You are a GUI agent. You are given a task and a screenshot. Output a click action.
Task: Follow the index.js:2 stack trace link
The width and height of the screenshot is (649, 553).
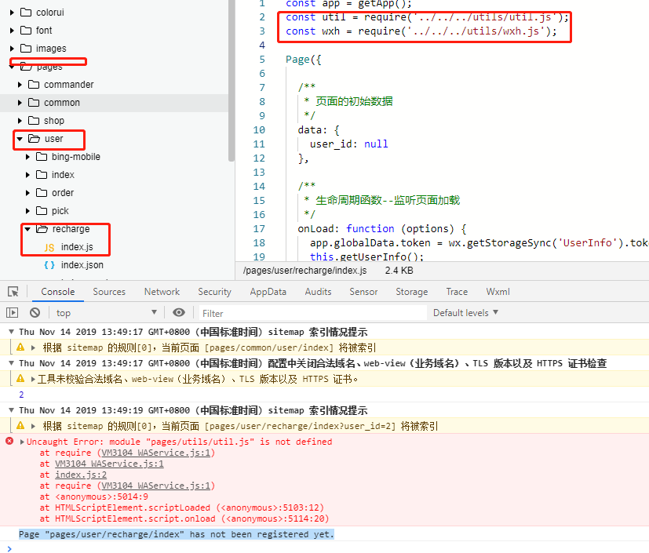81,475
